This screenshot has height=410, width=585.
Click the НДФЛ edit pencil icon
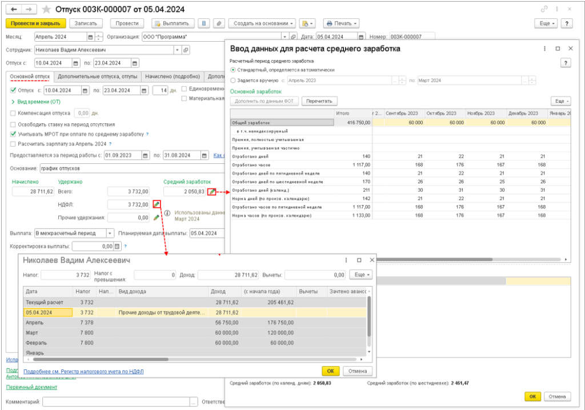[157, 204]
